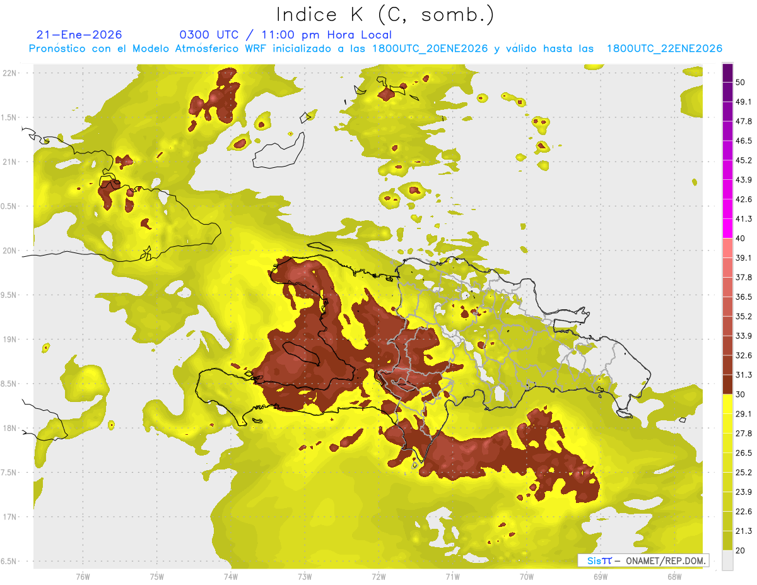Click the gray colorbar segment below 20
The height and width of the screenshot is (585, 757).
click(727, 560)
